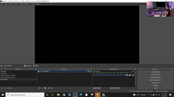
Task: Enable Studio Mode
Action: tap(156, 83)
